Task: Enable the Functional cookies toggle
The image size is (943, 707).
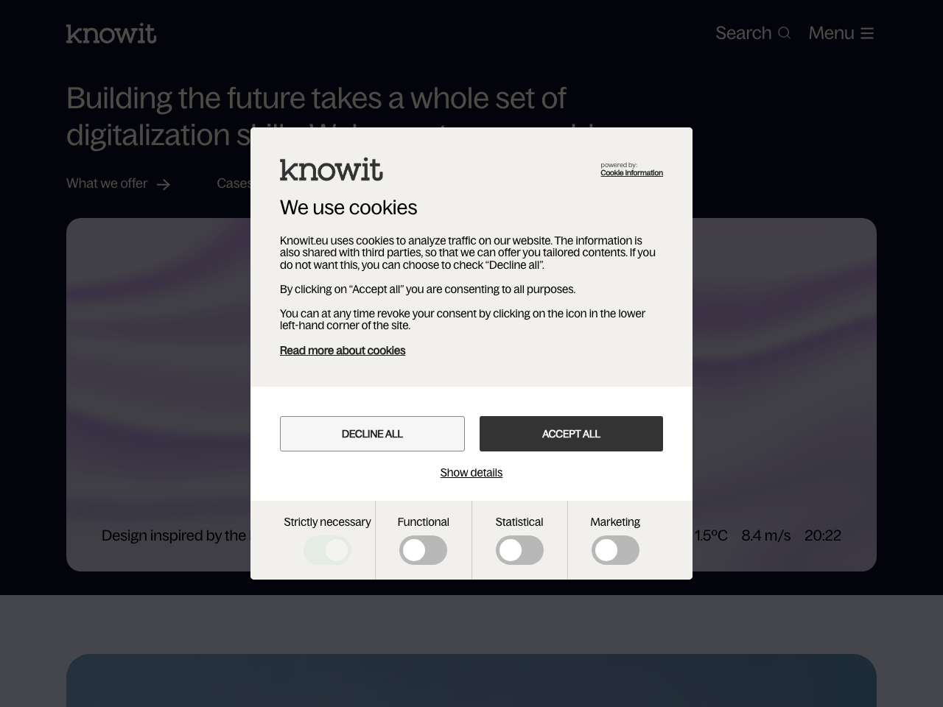Action: point(423,550)
